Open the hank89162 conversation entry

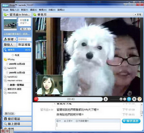(17, 77)
